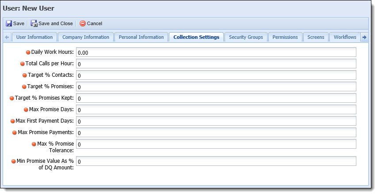The image size is (378, 195).
Task: Click the orange dot beside Max Promise Payments
Action: [x=15, y=133]
